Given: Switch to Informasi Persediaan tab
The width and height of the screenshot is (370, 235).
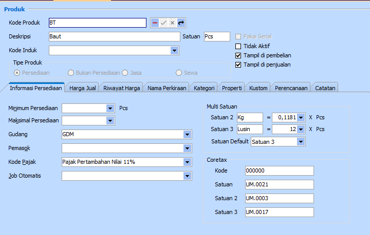Looking at the screenshot, I should click(36, 88).
